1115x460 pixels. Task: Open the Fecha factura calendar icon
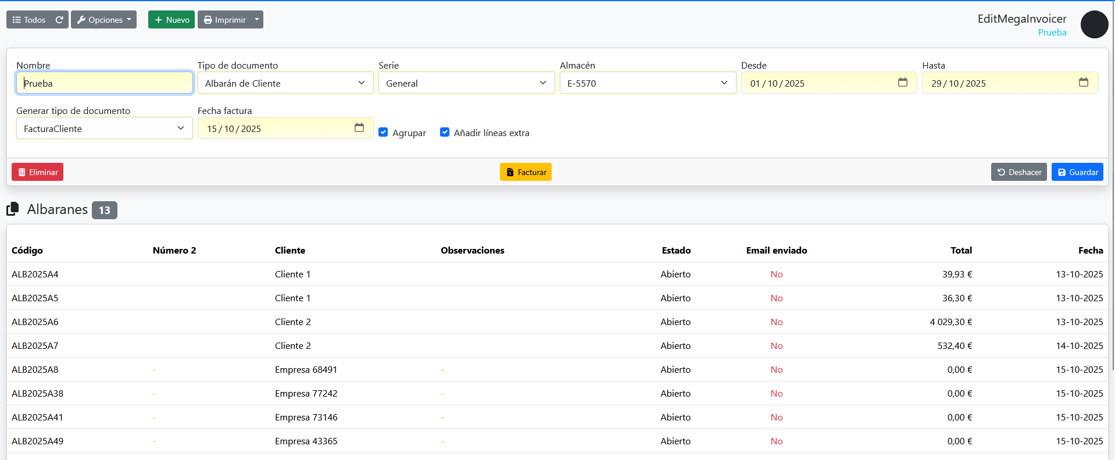[x=359, y=128]
